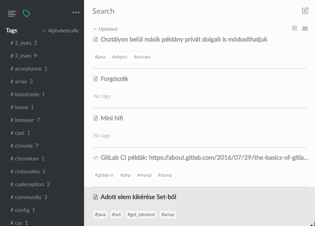
Task: Click the #gitlab-ci tag chip
Action: tap(104, 175)
